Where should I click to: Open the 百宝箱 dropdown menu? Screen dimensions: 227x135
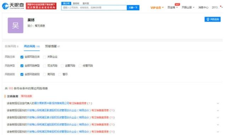172,7
